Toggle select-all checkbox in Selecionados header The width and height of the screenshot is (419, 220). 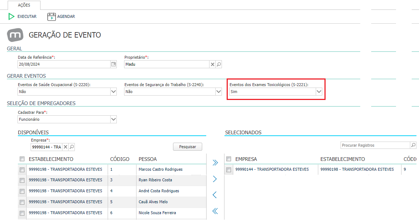pos(229,159)
